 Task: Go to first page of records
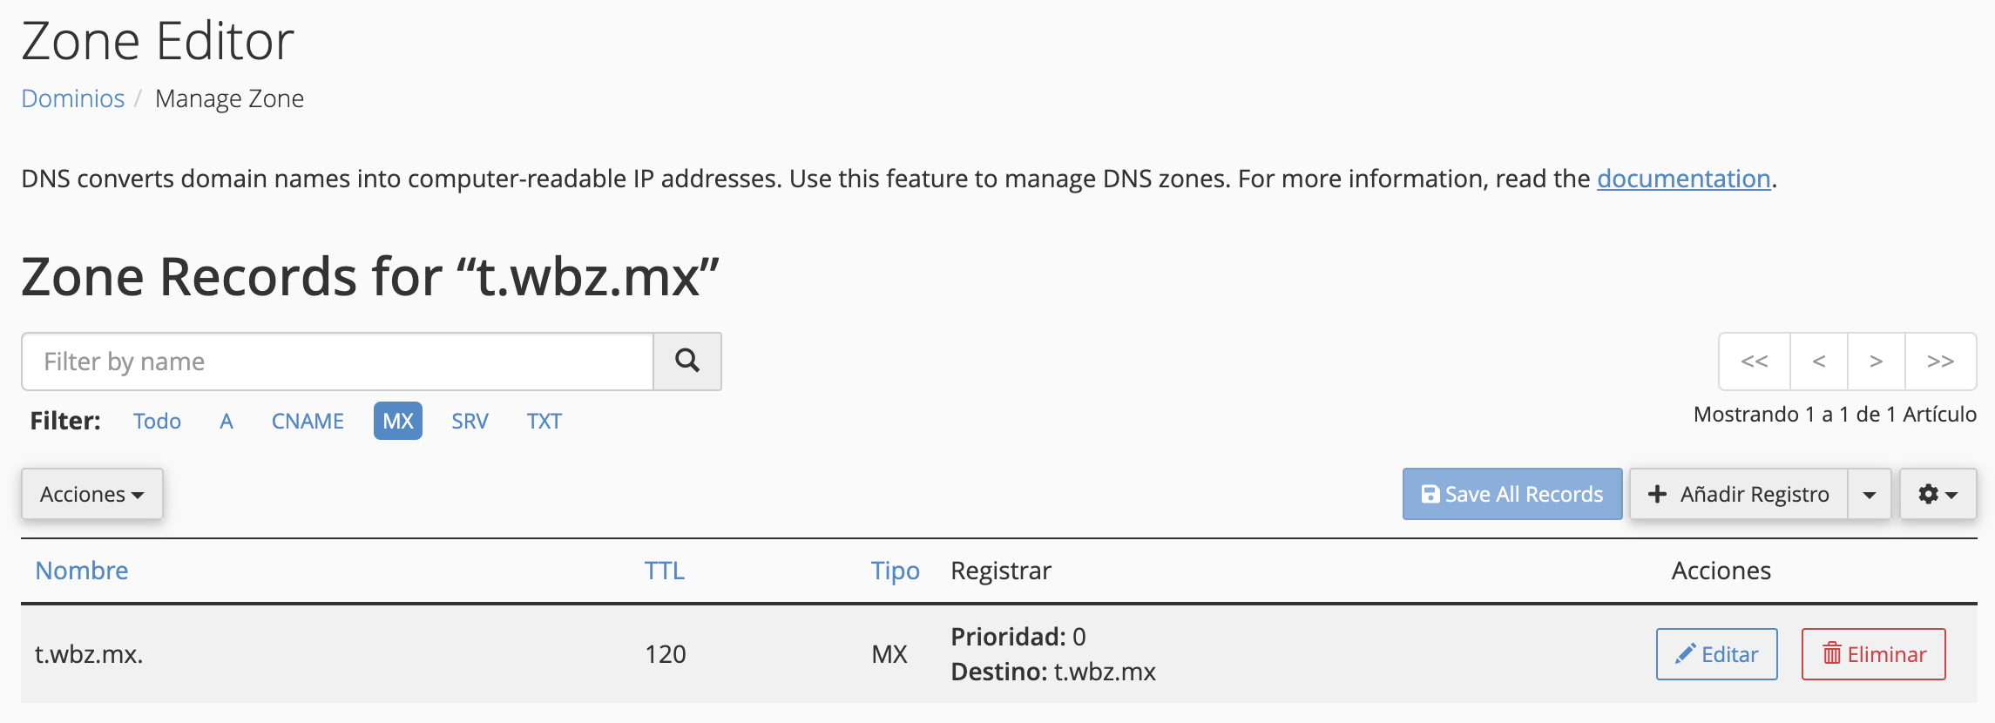pyautogui.click(x=1754, y=361)
